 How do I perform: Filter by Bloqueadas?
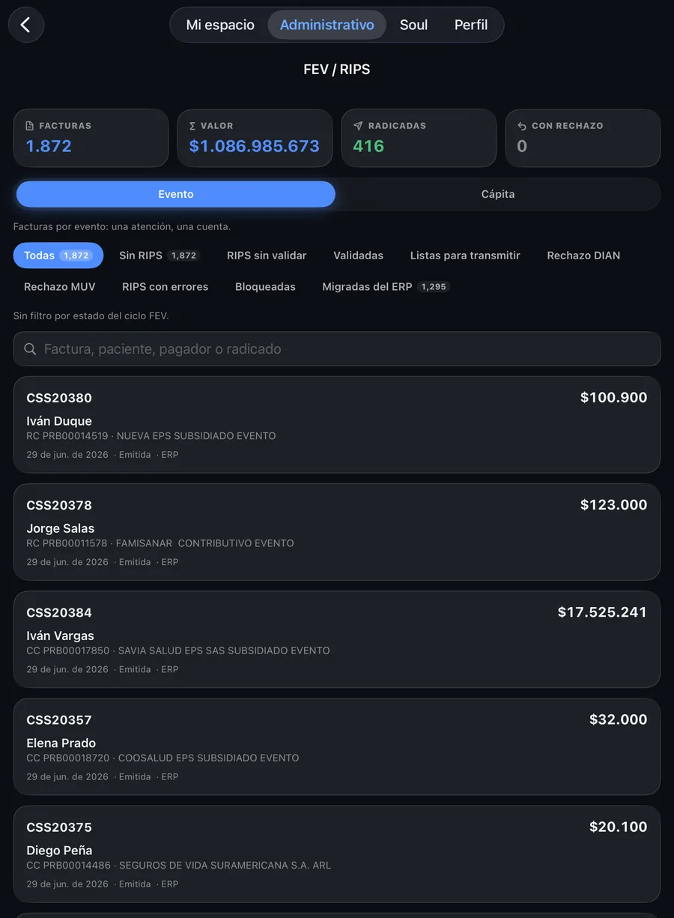(x=265, y=287)
